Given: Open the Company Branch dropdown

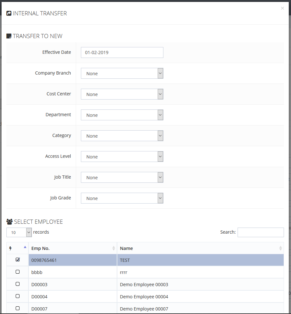Looking at the screenshot, I should [x=122, y=73].
